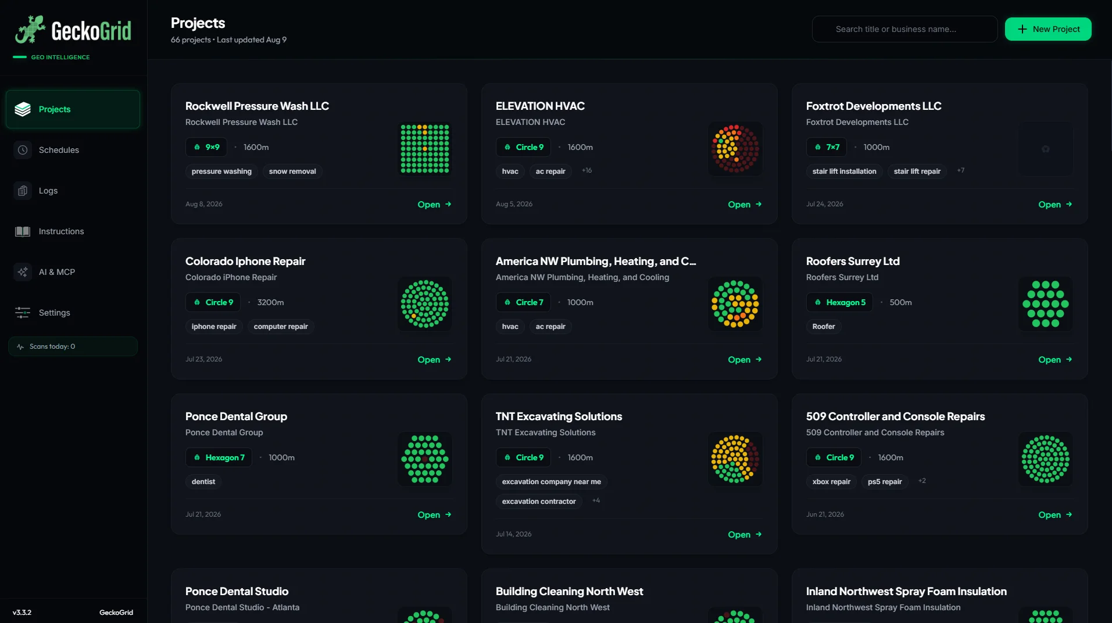This screenshot has width=1112, height=623.
Task: Open AI & MCP page
Action: pos(73,272)
